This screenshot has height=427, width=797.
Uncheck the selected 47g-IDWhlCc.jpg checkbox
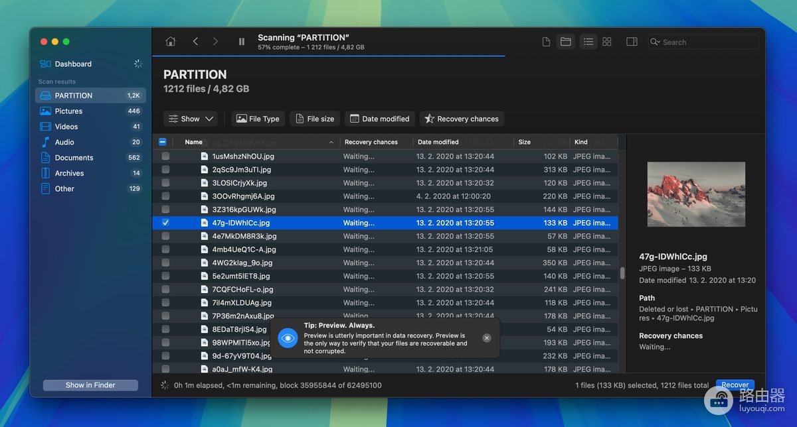tap(165, 223)
